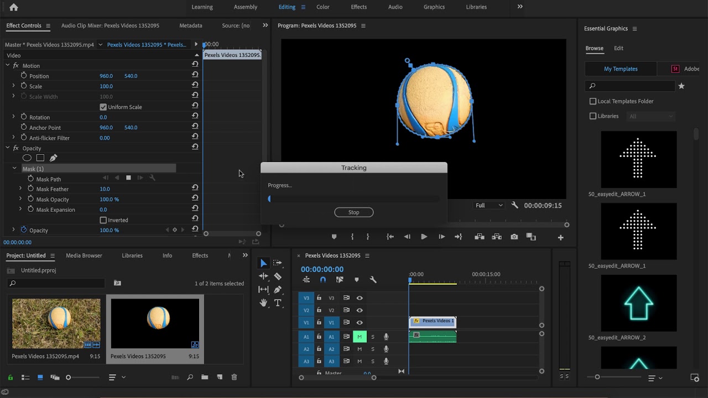Toggle Snap in the timeline
This screenshot has height=398, width=708.
tap(323, 280)
